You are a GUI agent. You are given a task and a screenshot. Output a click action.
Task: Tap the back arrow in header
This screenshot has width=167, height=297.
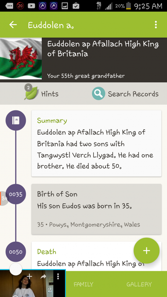point(13,25)
